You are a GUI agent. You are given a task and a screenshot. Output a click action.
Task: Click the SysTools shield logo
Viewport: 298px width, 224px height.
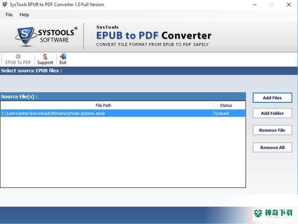(25, 36)
